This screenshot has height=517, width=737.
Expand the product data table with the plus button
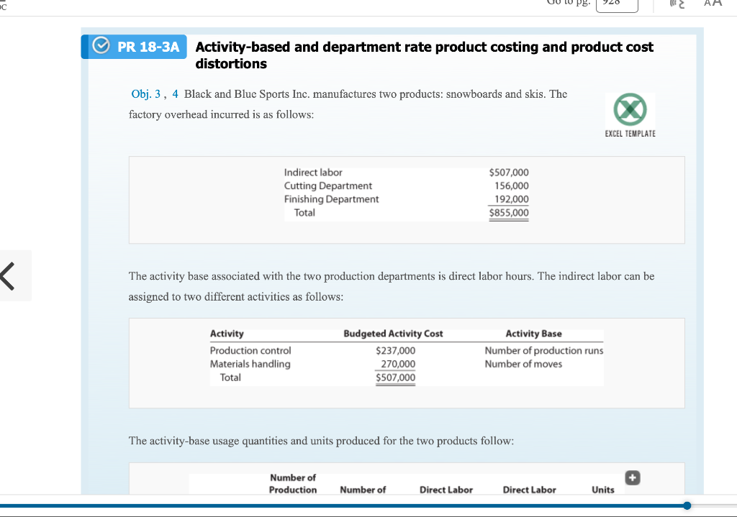(632, 477)
